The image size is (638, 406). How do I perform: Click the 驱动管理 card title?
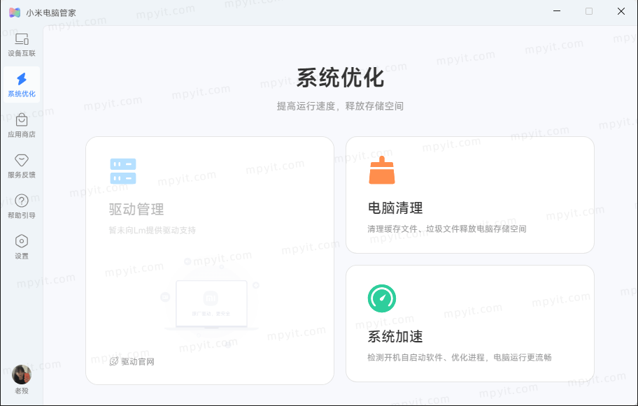136,210
